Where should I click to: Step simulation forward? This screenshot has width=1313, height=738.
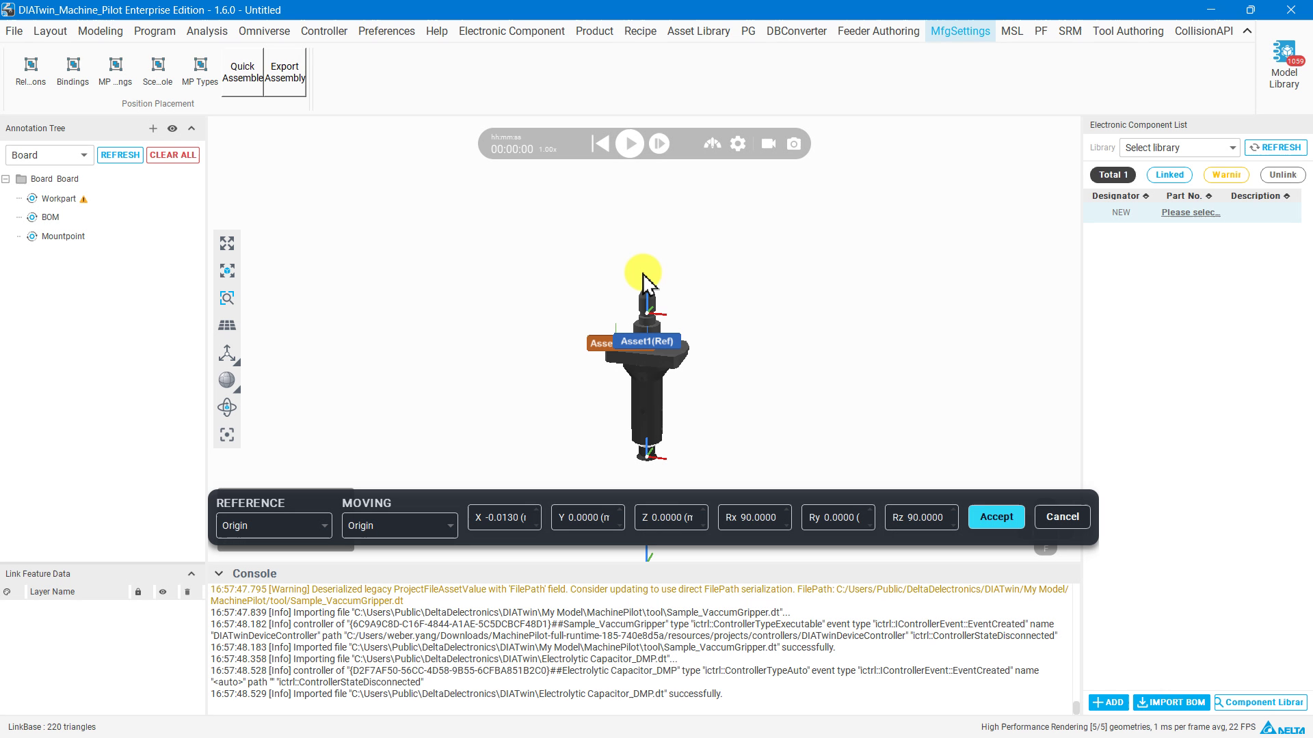coord(659,143)
